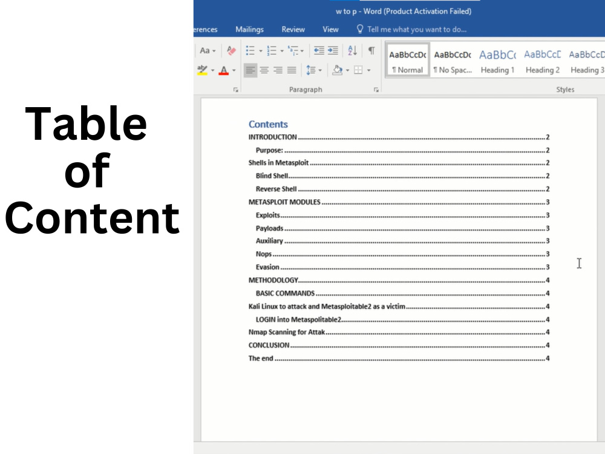Image resolution: width=605 pixels, height=454 pixels.
Task: Follow the Blind Shell contents entry
Action: point(402,176)
